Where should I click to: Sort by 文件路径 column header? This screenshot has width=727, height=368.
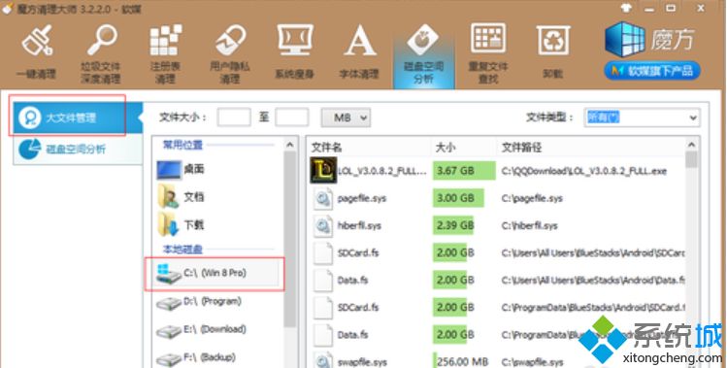pyautogui.click(x=521, y=148)
